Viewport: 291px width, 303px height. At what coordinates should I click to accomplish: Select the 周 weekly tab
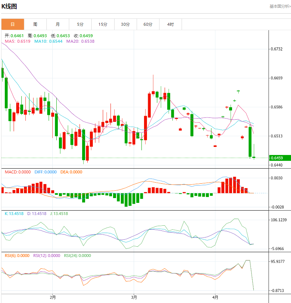tap(35, 24)
